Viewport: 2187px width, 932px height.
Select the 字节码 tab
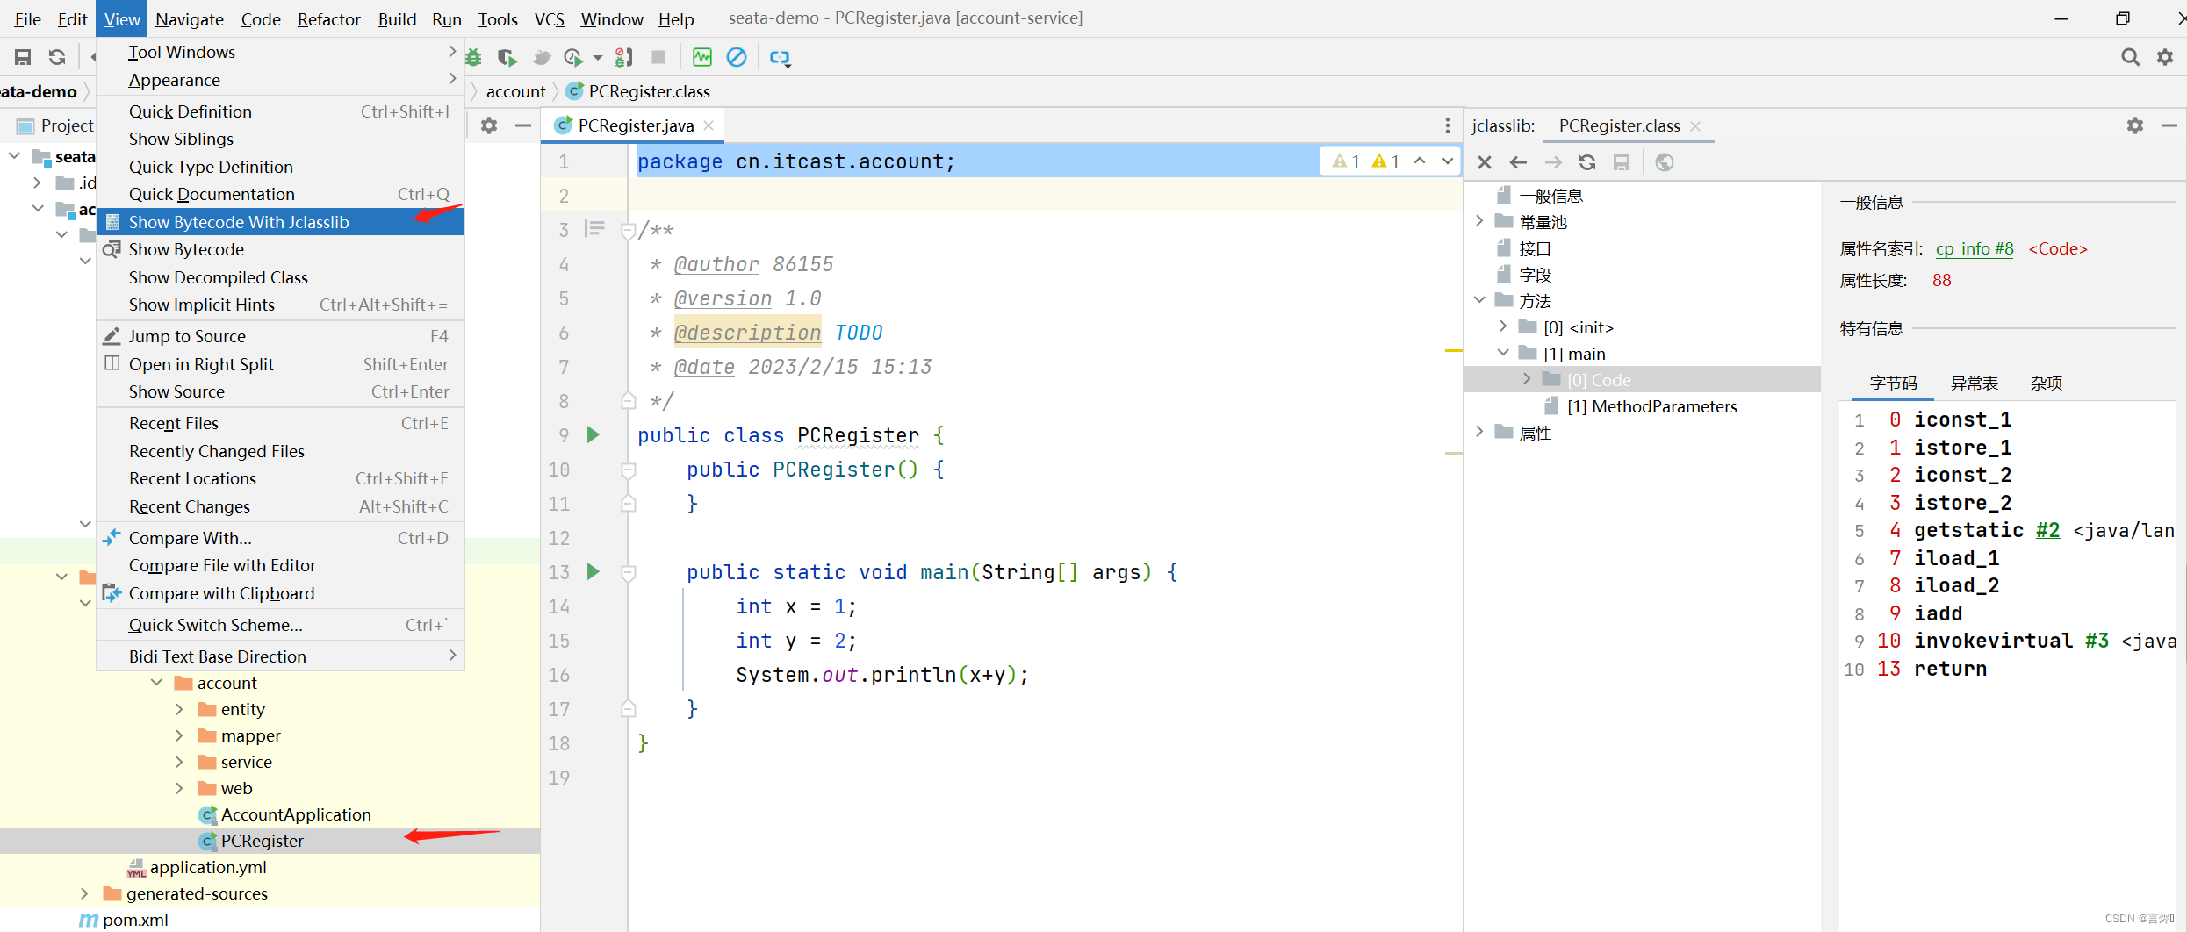pos(1893,384)
